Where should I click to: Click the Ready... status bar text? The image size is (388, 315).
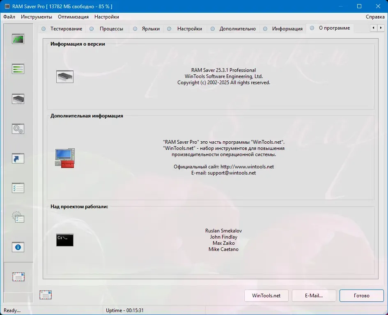pos(12,310)
